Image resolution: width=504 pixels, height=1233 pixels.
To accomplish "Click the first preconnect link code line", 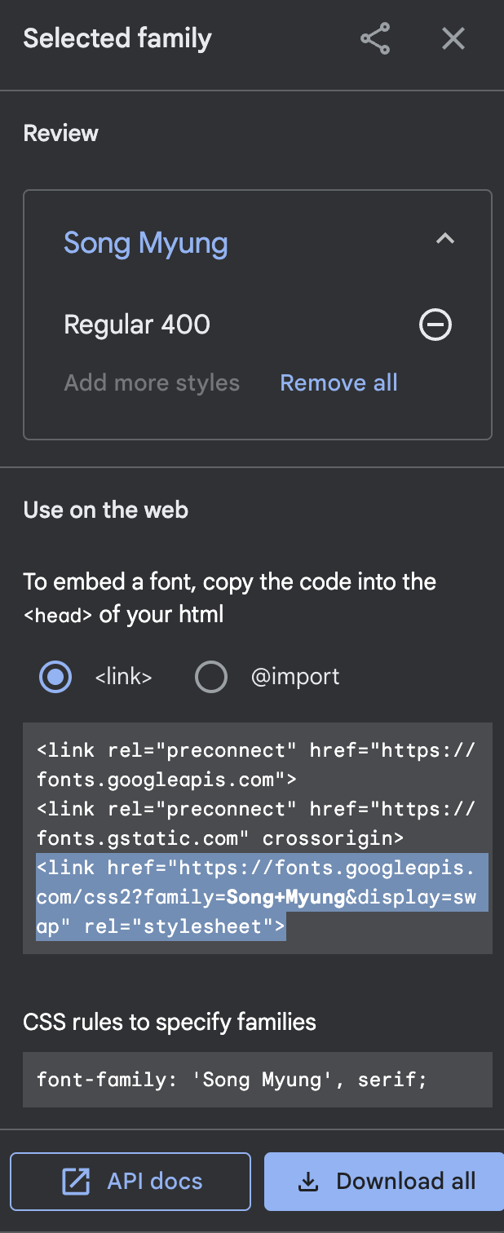I will (x=257, y=765).
